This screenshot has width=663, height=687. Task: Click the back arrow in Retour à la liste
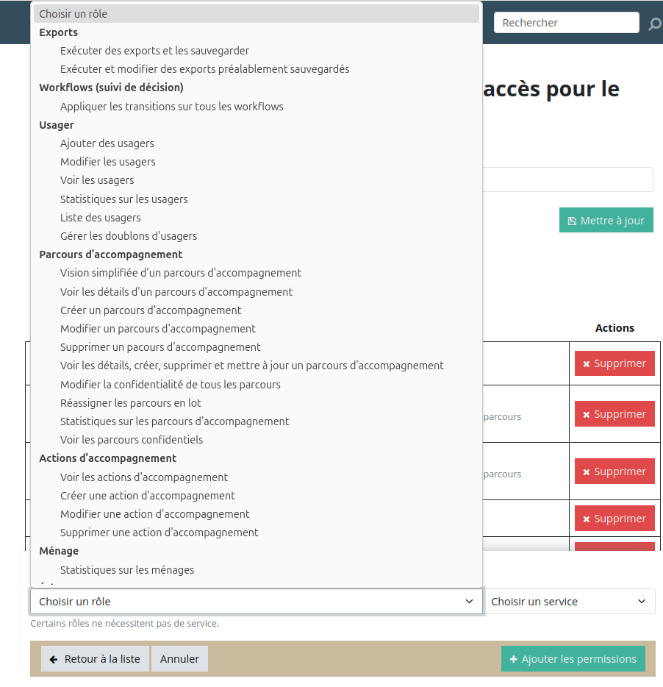pos(54,659)
